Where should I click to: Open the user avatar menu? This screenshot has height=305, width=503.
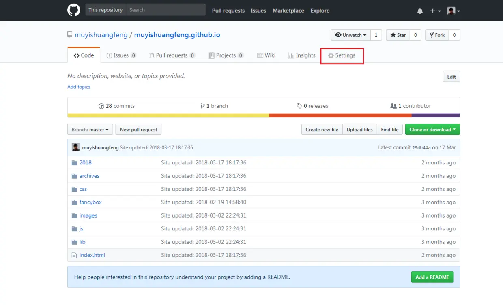[x=454, y=11]
